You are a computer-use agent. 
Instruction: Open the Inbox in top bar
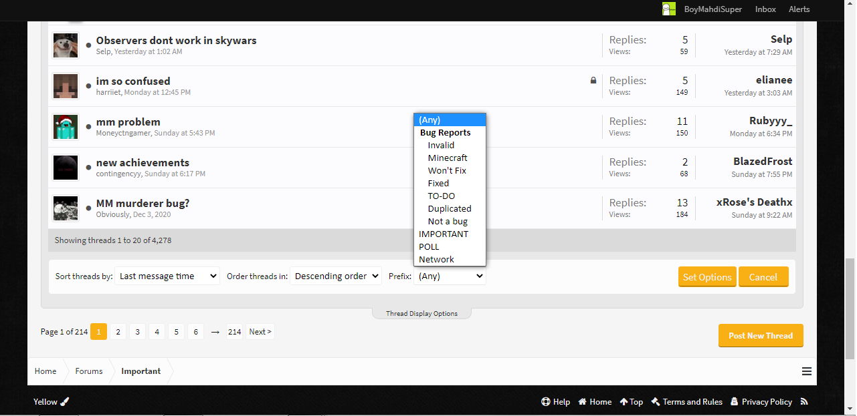[765, 9]
